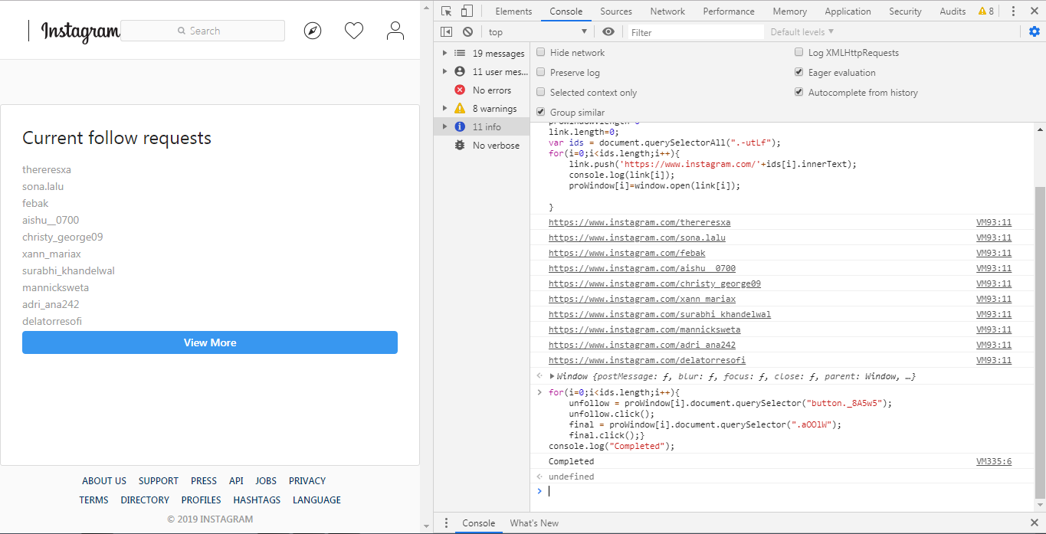Switch to the Memory tab
1046x534 pixels.
[789, 11]
